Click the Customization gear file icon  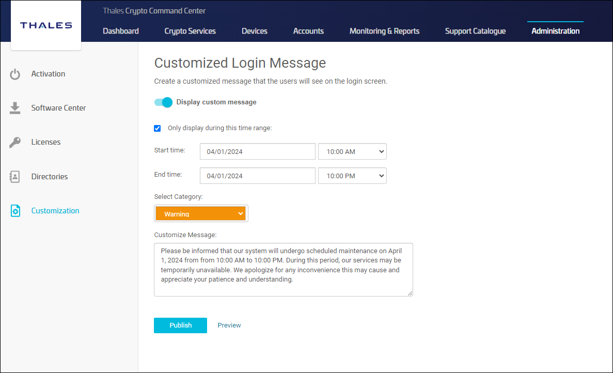(x=15, y=211)
